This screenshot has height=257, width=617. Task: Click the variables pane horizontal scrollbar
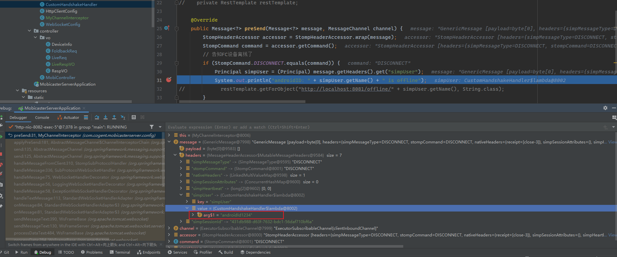tap(284, 247)
